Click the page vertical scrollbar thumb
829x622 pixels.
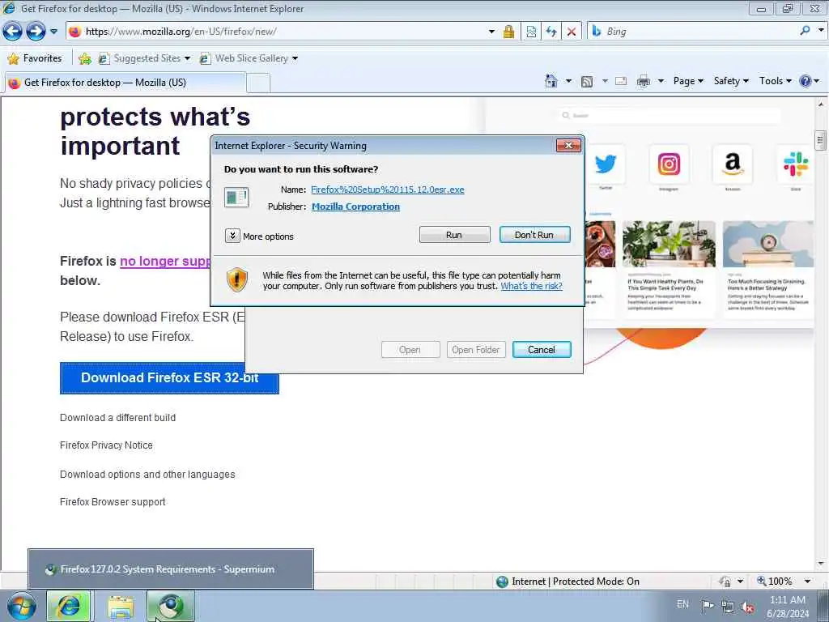tap(820, 141)
